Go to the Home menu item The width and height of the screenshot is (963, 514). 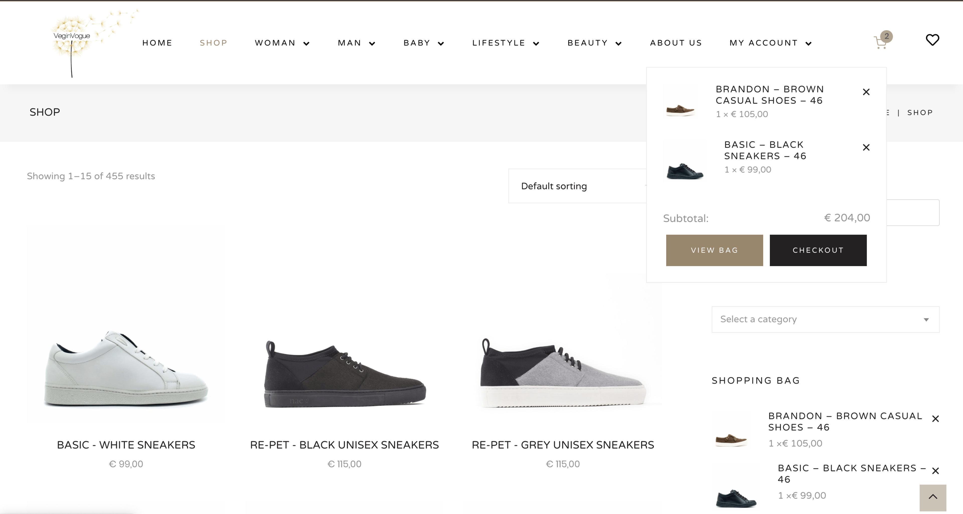click(157, 43)
